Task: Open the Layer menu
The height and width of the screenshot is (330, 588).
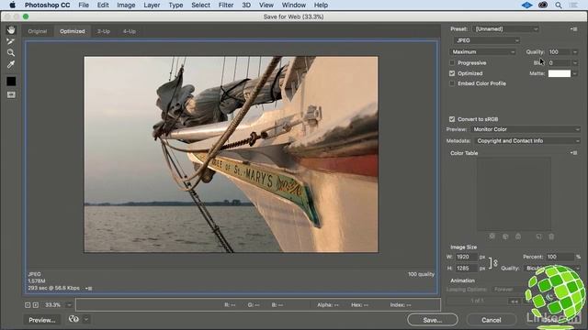Action: [152, 5]
